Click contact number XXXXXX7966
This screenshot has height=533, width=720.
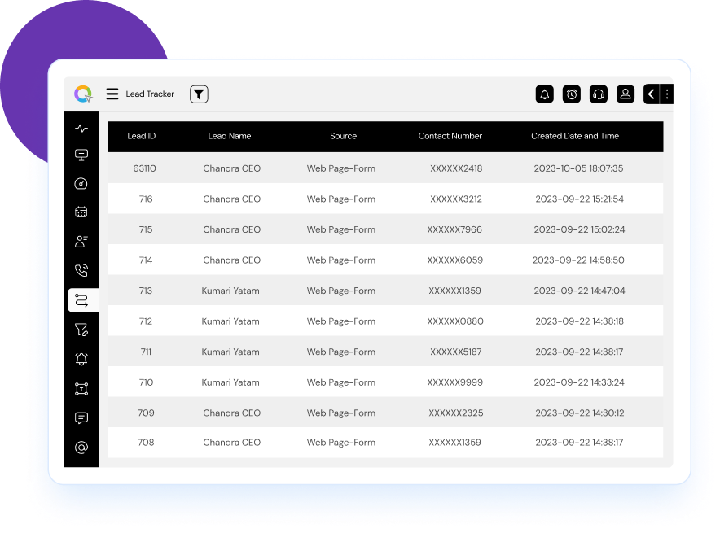pyautogui.click(x=454, y=229)
